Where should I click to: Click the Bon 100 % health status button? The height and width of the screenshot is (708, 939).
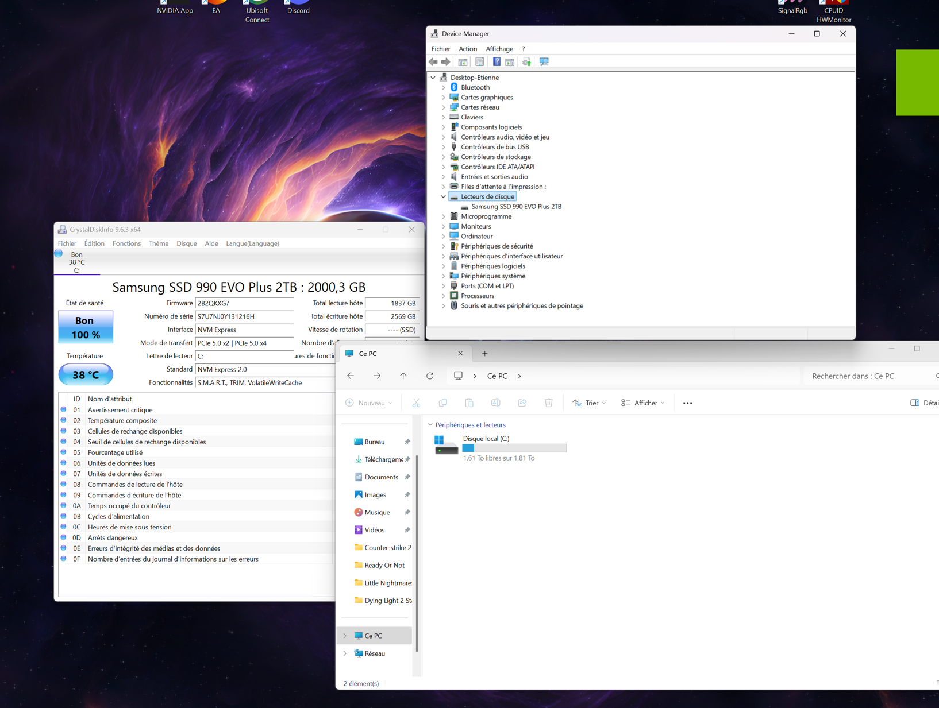86,327
